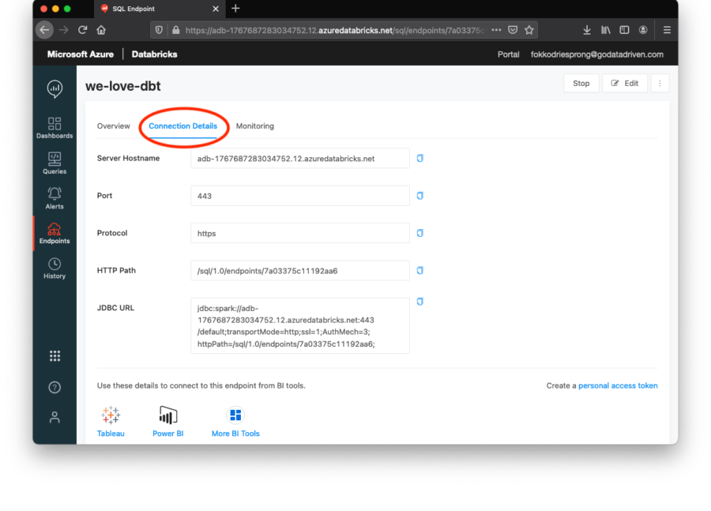
Task: Go to browser home page
Action: click(101, 30)
